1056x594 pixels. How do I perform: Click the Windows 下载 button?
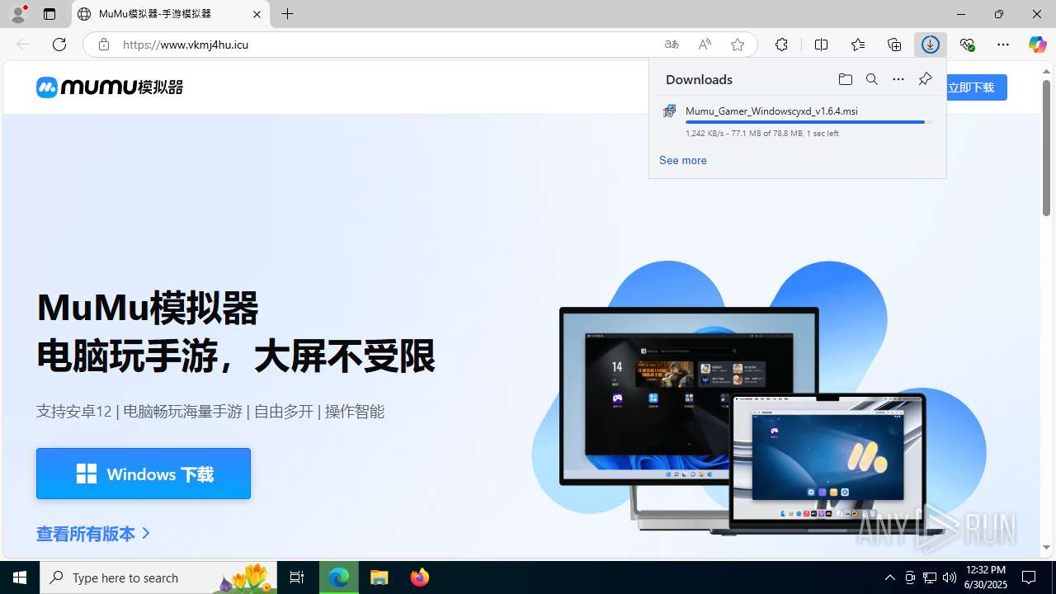point(144,474)
